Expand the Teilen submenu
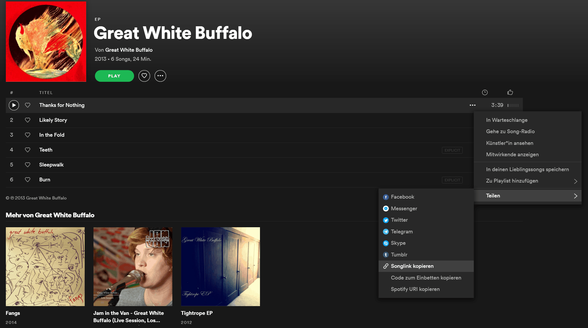The height and width of the screenshot is (328, 588). (x=528, y=196)
